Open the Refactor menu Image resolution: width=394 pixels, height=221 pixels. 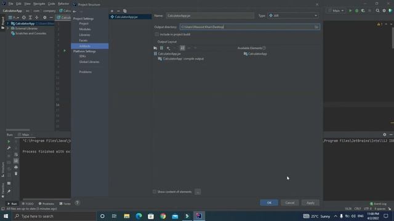63,4
